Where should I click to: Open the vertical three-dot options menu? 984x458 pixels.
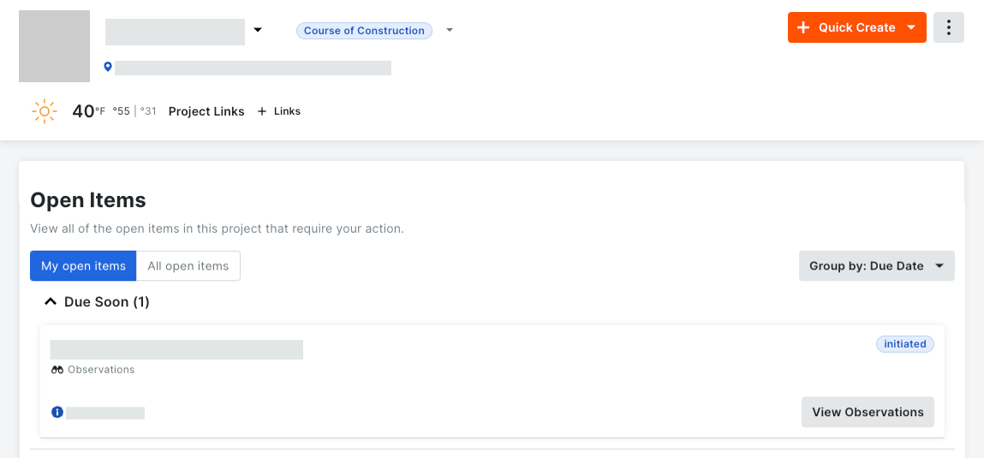click(x=949, y=27)
